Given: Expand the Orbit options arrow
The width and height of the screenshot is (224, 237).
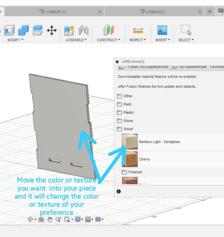Looking at the screenshot, I should [36, 219].
